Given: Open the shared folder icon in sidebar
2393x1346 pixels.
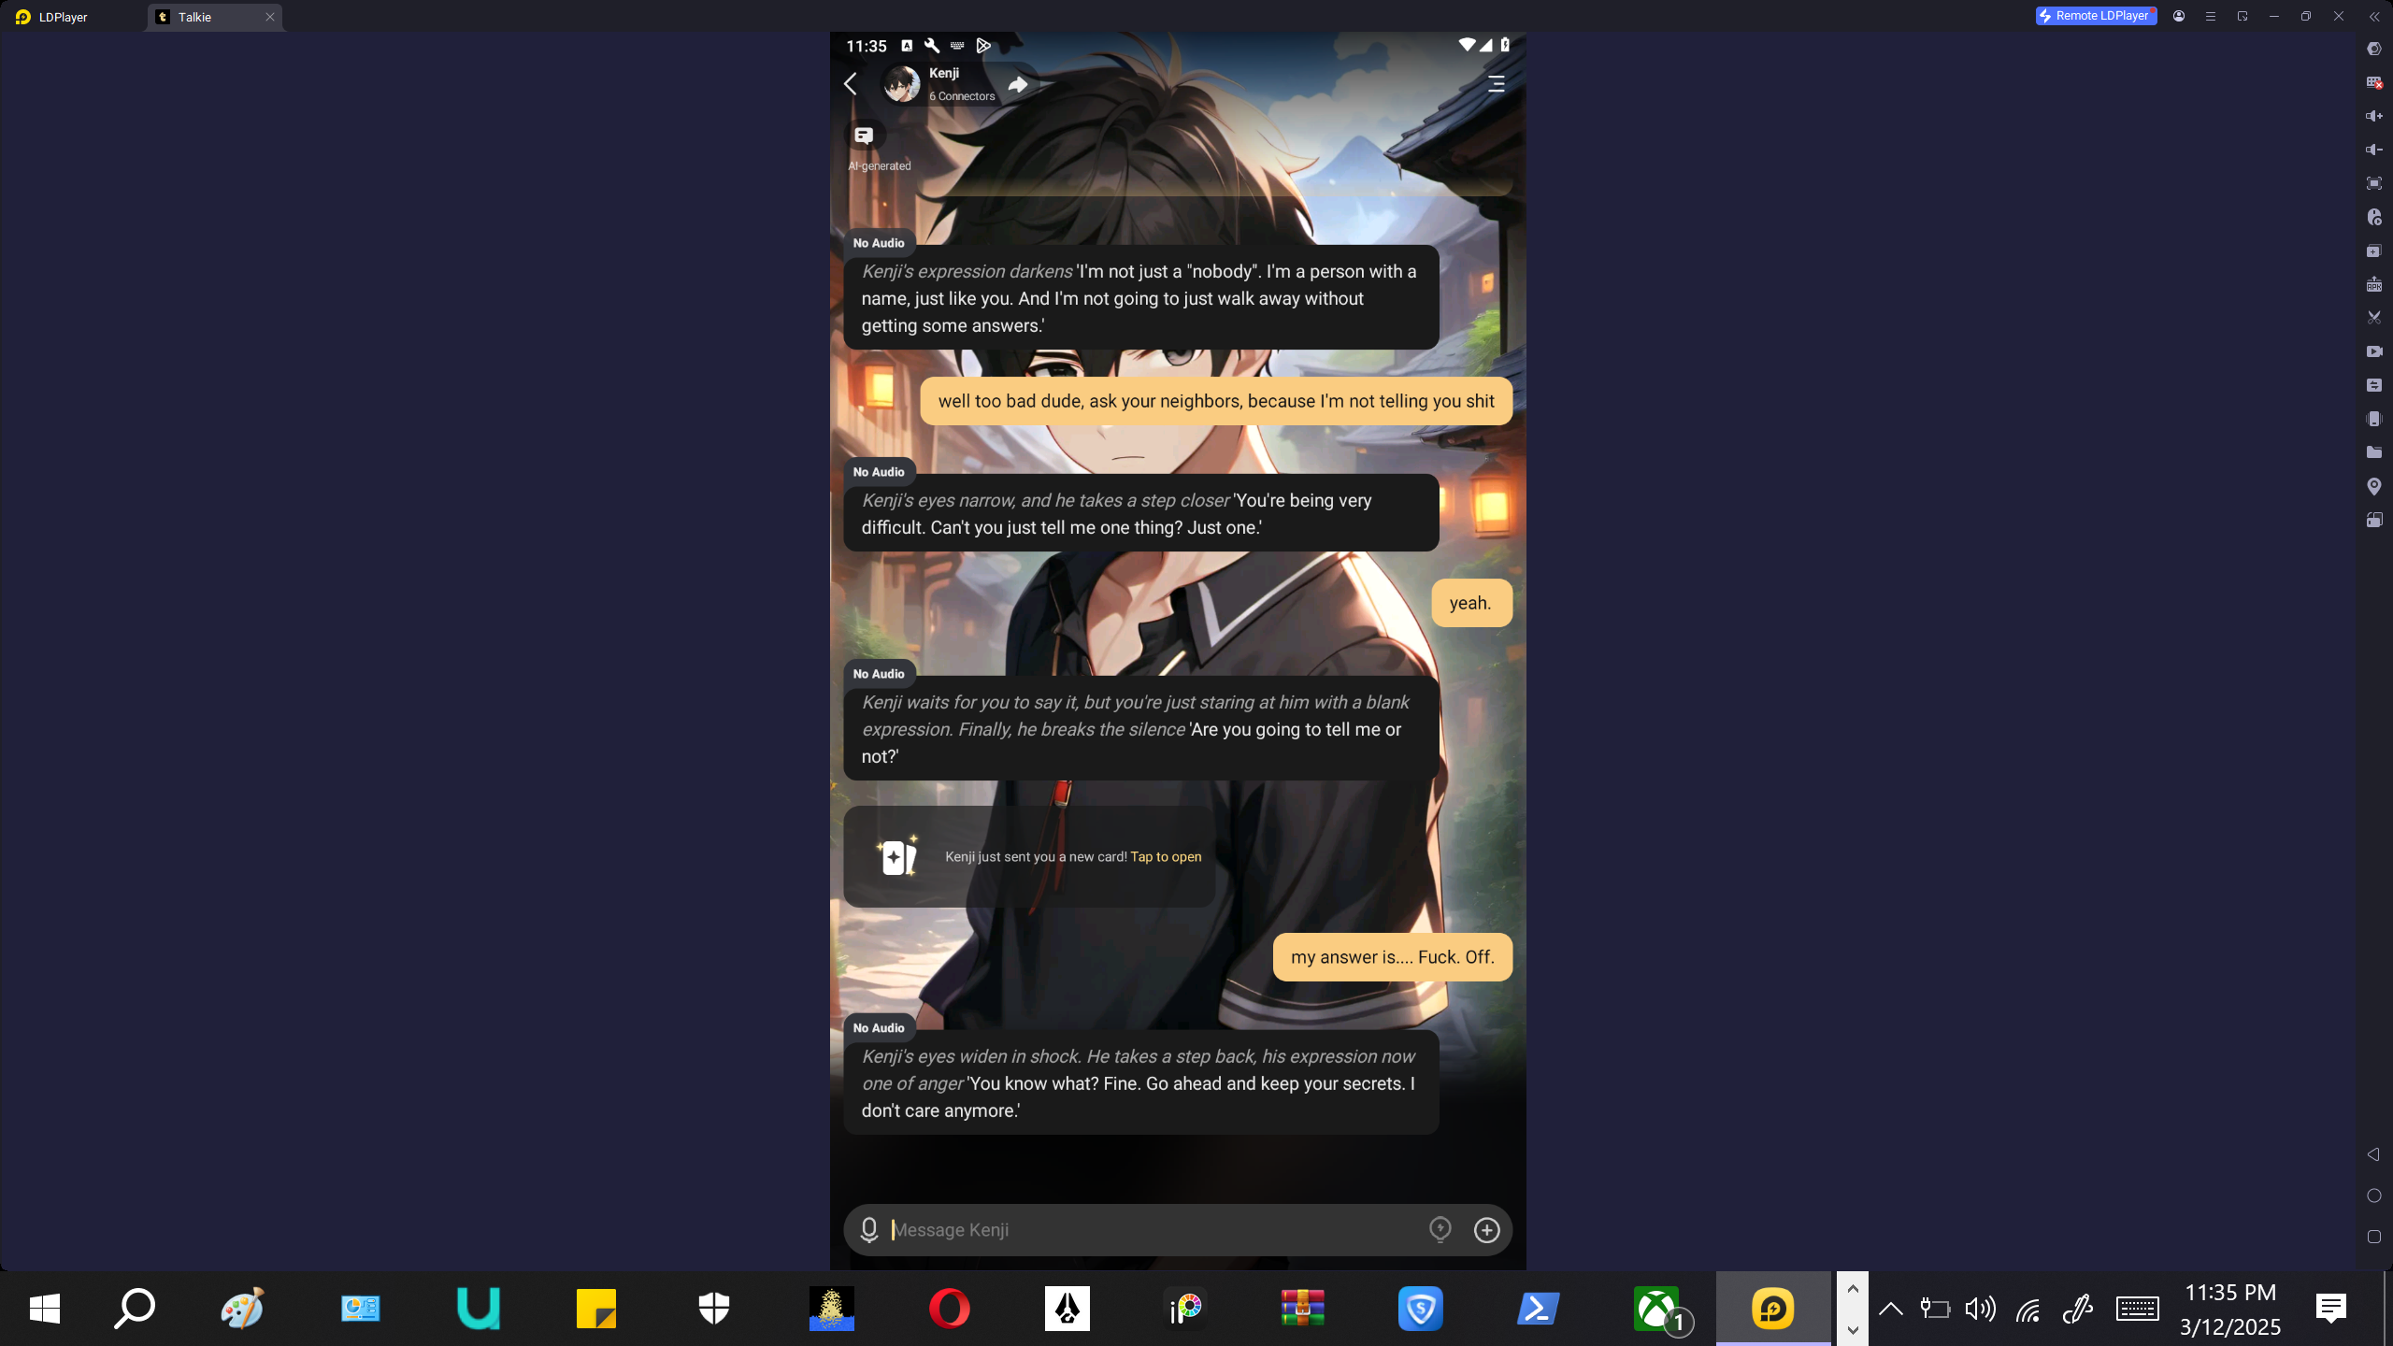Looking at the screenshot, I should (x=2374, y=452).
